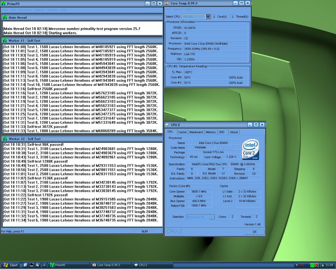
Task: Click the Core #1 51°C reading
Action: [205, 83]
